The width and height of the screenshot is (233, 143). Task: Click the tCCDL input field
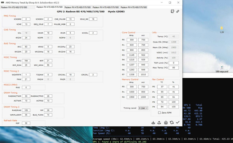coord(93,33)
